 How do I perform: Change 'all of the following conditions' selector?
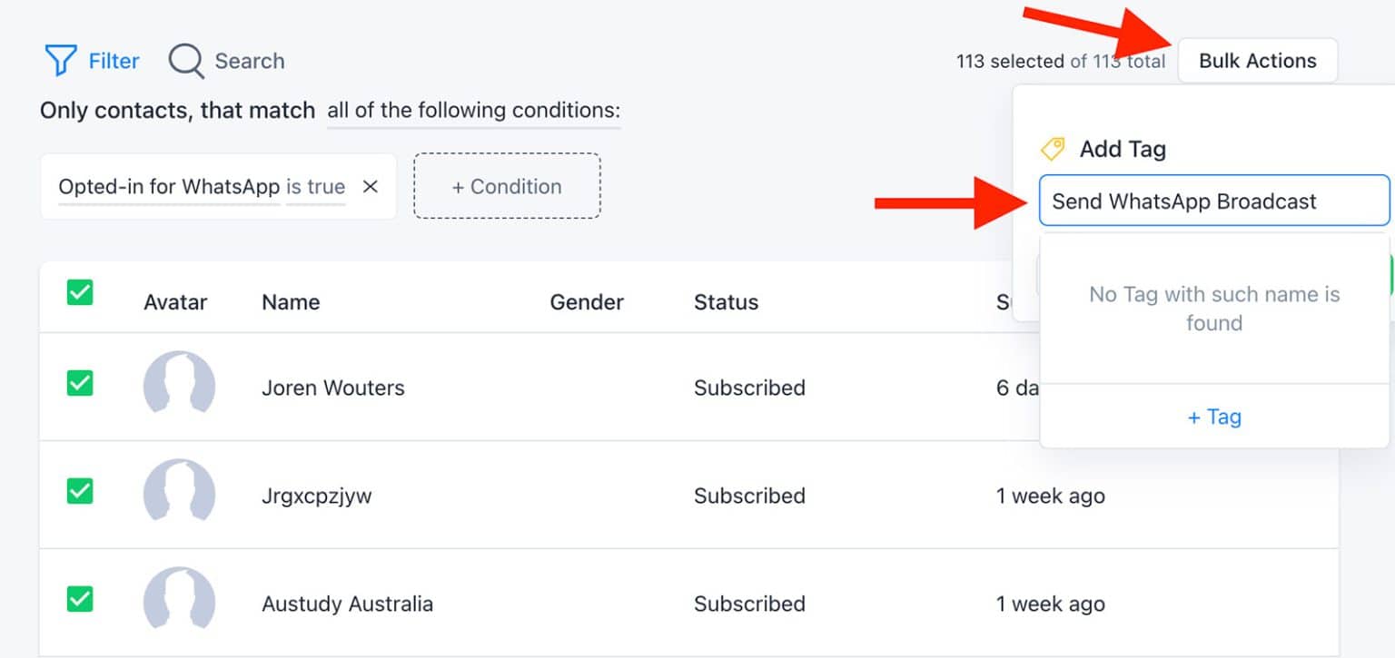pyautogui.click(x=470, y=110)
